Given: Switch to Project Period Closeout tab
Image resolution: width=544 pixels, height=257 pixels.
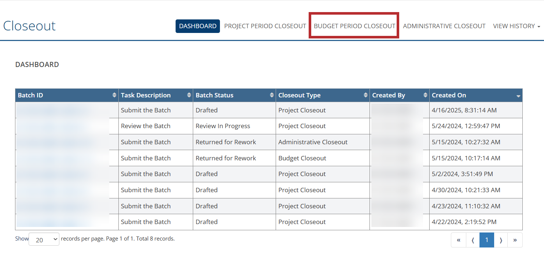Looking at the screenshot, I should [265, 26].
